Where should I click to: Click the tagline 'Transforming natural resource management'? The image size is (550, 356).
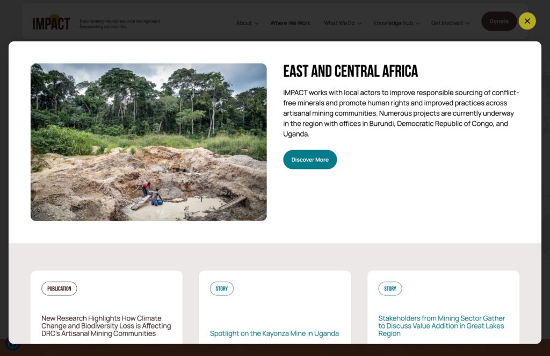click(x=120, y=22)
